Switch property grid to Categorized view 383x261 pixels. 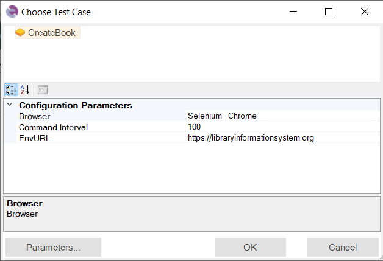[x=11, y=90]
